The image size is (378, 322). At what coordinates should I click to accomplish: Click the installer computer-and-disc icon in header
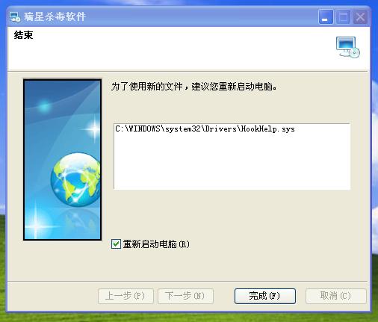tap(348, 47)
